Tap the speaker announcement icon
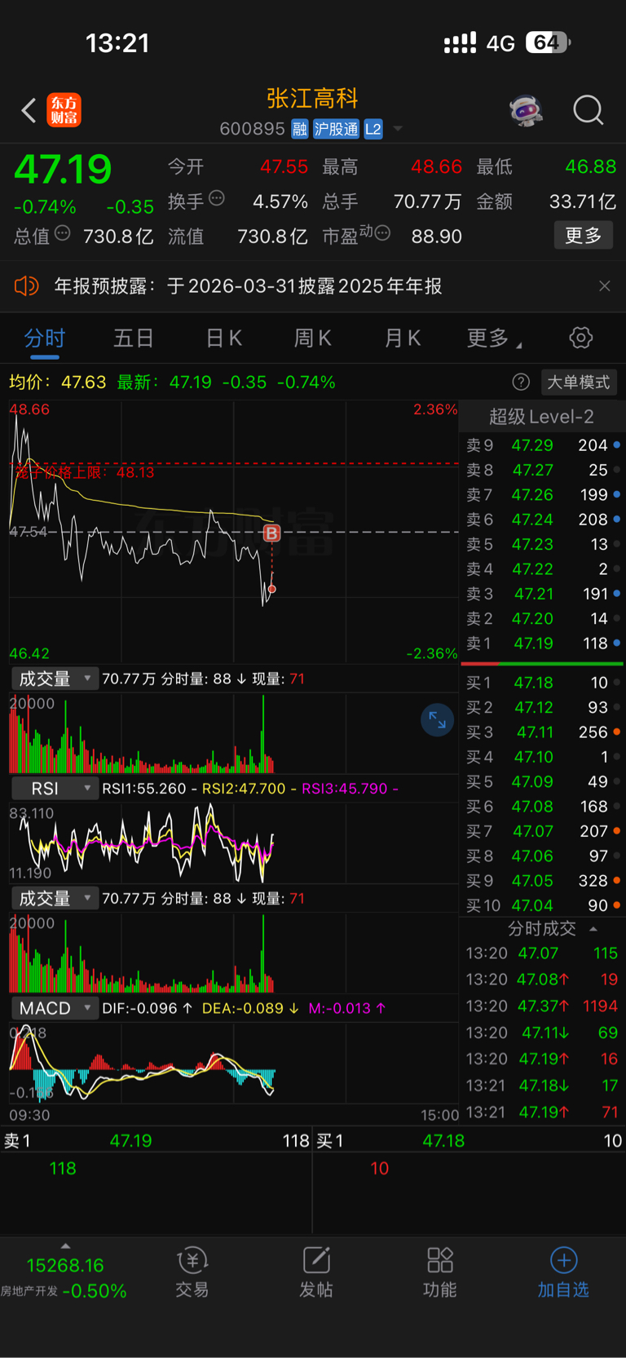Viewport: 626px width, 1358px height. pos(26,285)
